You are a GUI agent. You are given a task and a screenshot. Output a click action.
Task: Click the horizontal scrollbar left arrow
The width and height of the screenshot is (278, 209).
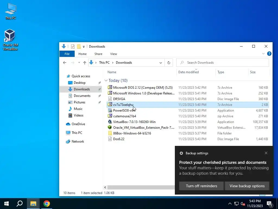(105, 187)
